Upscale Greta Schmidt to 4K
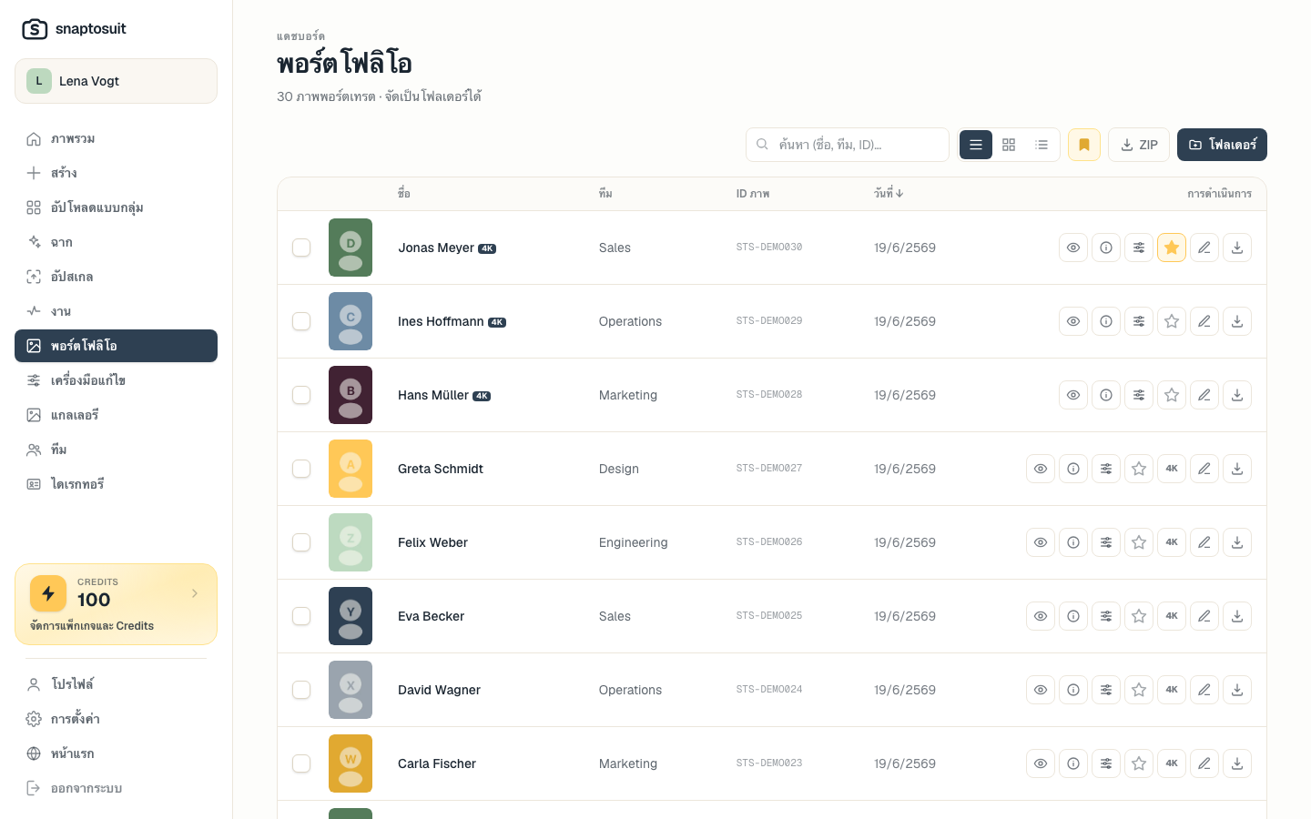Image resolution: width=1311 pixels, height=819 pixels. [1172, 469]
